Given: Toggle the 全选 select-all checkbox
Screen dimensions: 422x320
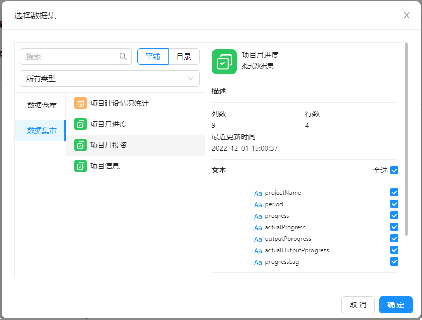Looking at the screenshot, I should [394, 170].
